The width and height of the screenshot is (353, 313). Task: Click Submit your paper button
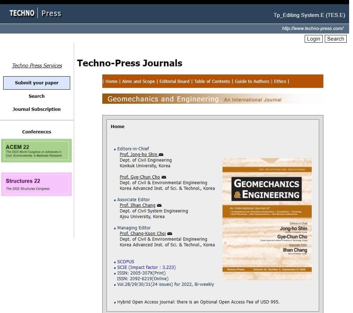point(37,83)
